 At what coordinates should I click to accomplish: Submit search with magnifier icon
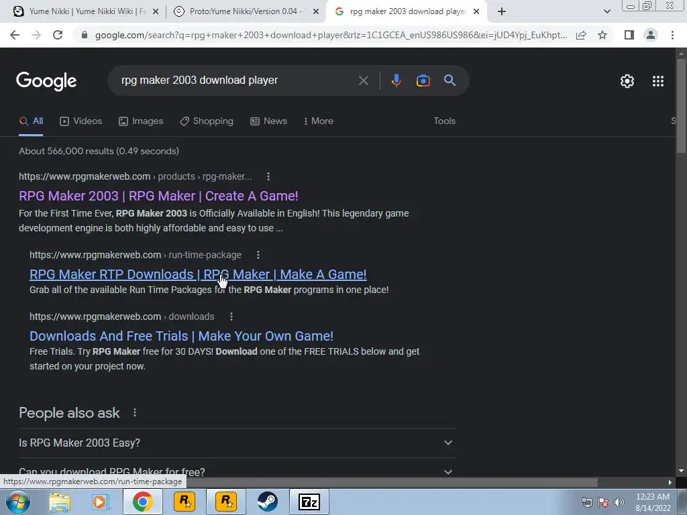tap(450, 80)
